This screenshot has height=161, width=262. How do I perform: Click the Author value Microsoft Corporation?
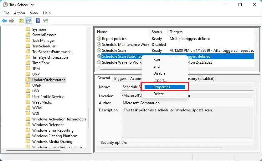point(141,103)
